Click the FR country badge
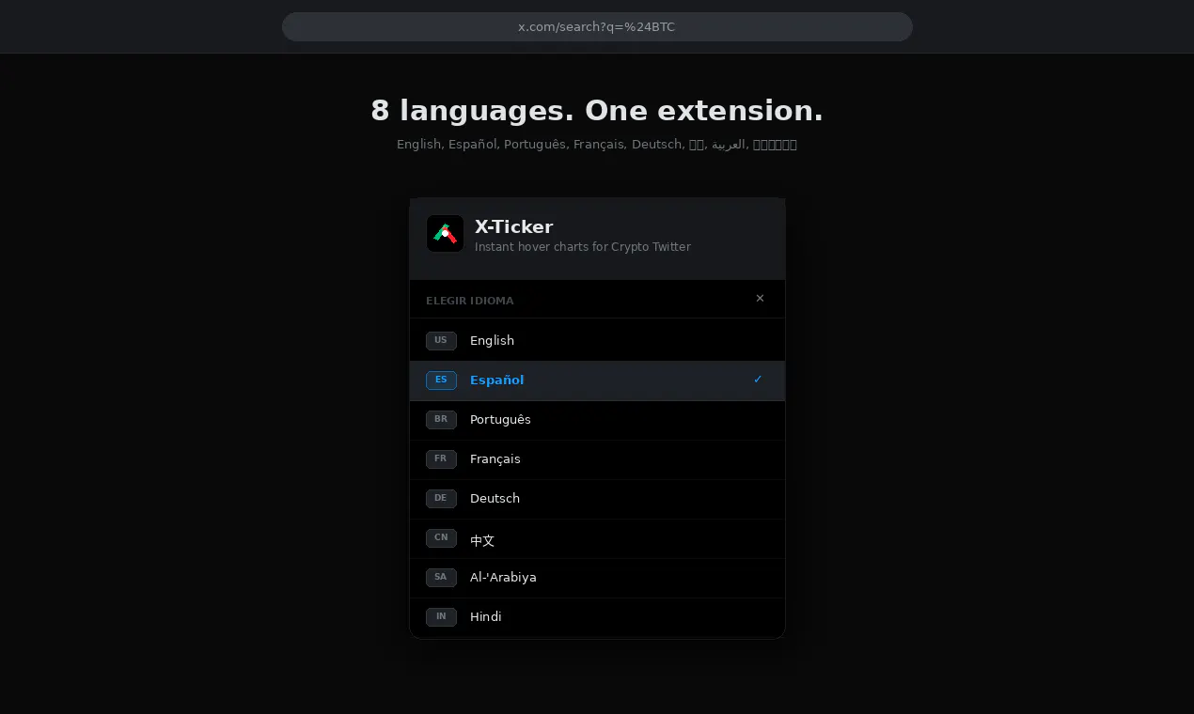This screenshot has height=714, width=1194. (441, 459)
